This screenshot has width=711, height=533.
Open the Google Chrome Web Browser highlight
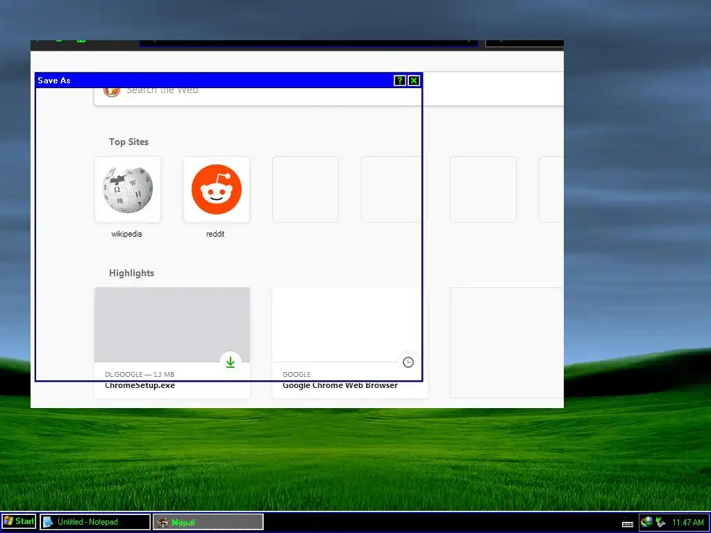(x=350, y=343)
